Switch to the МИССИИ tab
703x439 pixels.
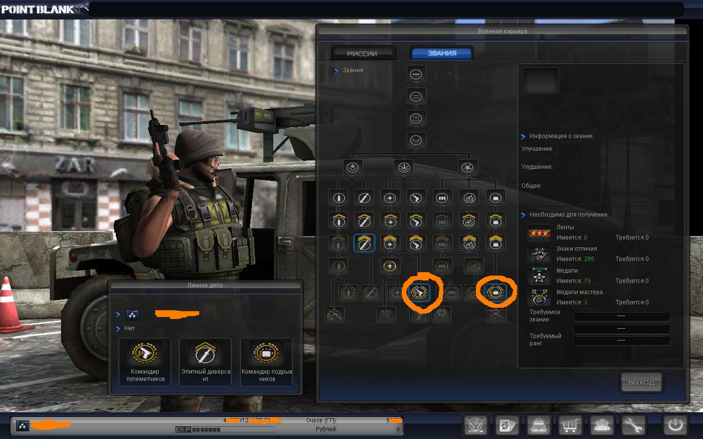coord(362,53)
